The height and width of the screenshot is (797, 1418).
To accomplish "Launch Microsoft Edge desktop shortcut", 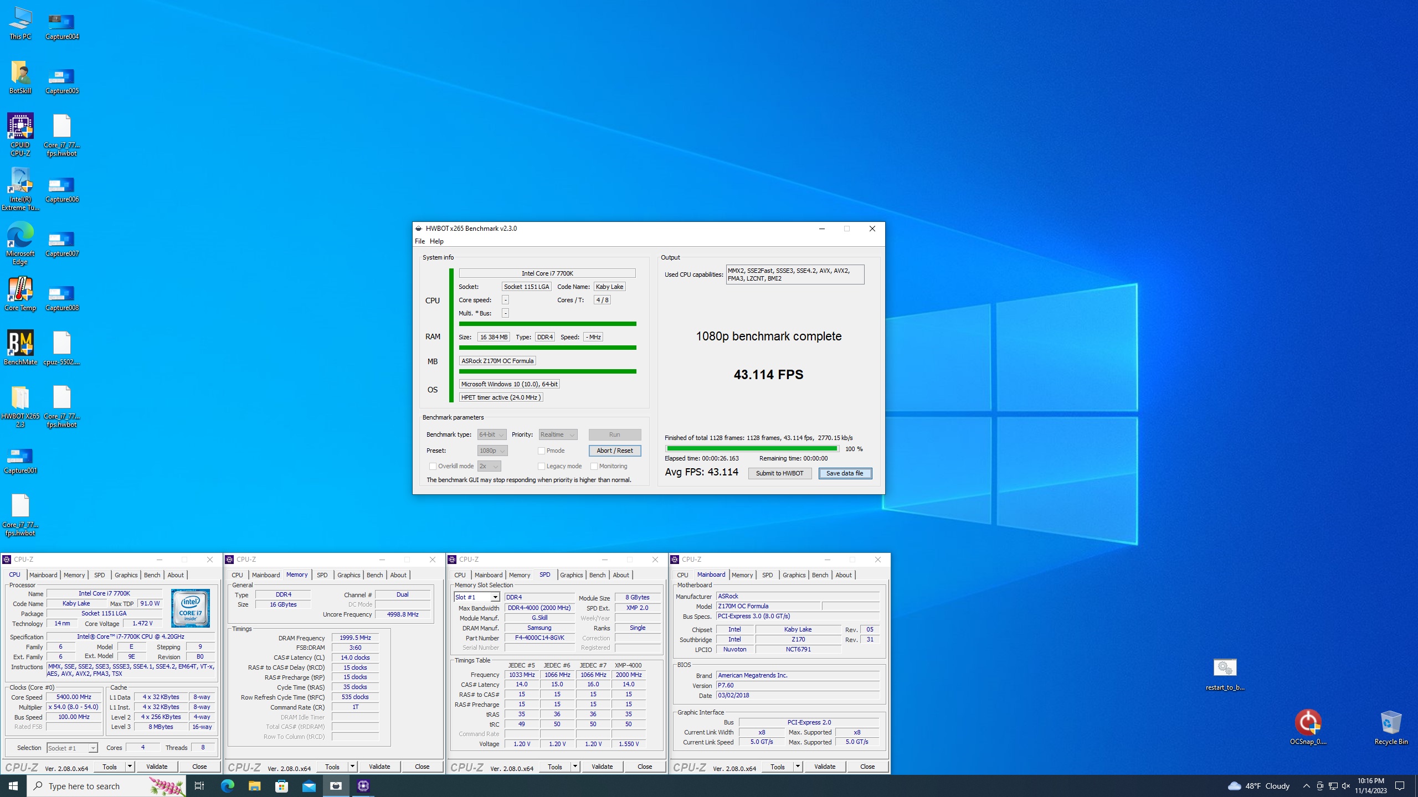I will (20, 244).
